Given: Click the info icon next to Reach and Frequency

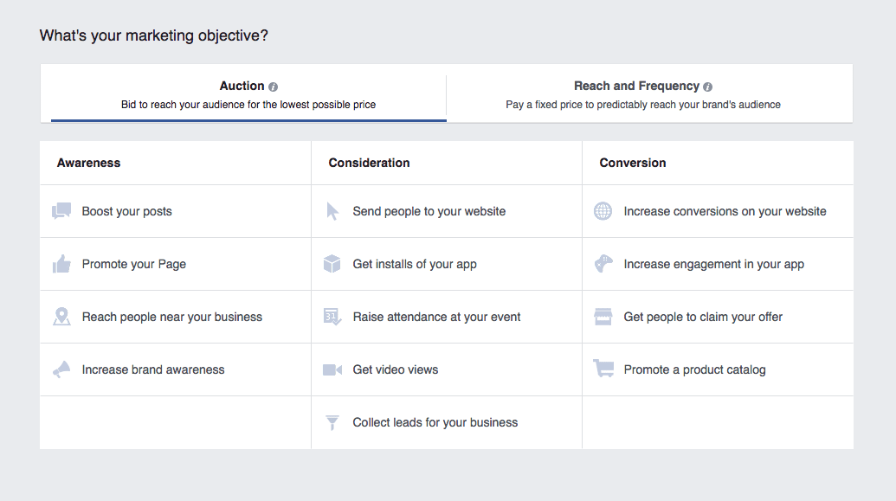Looking at the screenshot, I should tap(708, 87).
